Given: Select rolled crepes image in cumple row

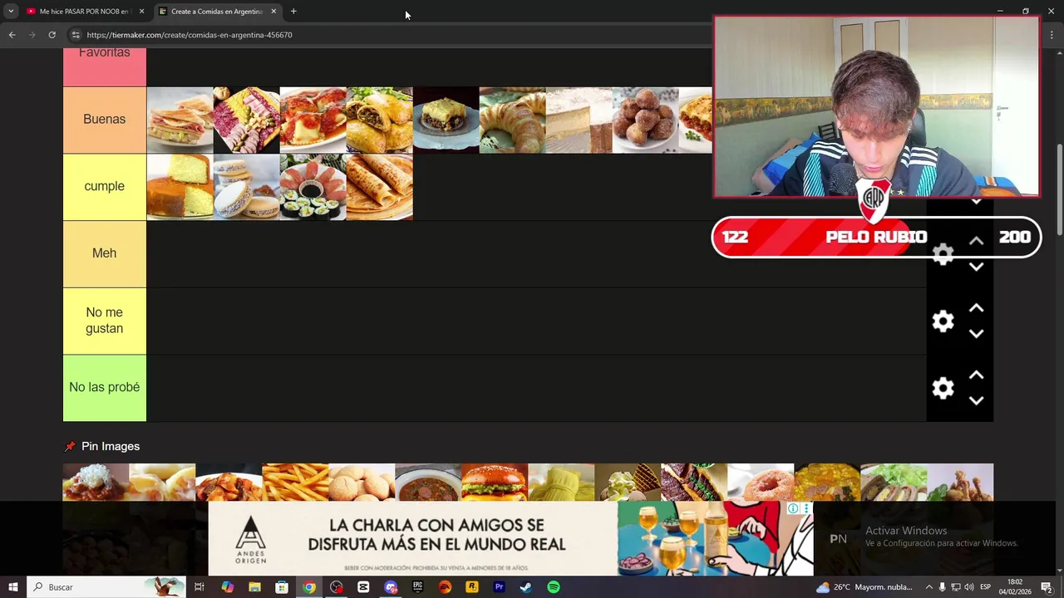Looking at the screenshot, I should (380, 187).
